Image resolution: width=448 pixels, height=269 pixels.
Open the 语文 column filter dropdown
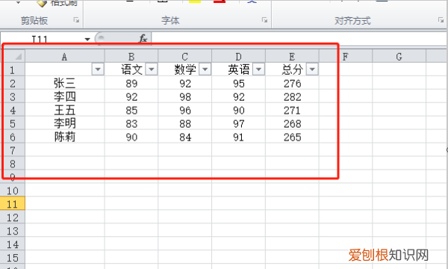(152, 69)
